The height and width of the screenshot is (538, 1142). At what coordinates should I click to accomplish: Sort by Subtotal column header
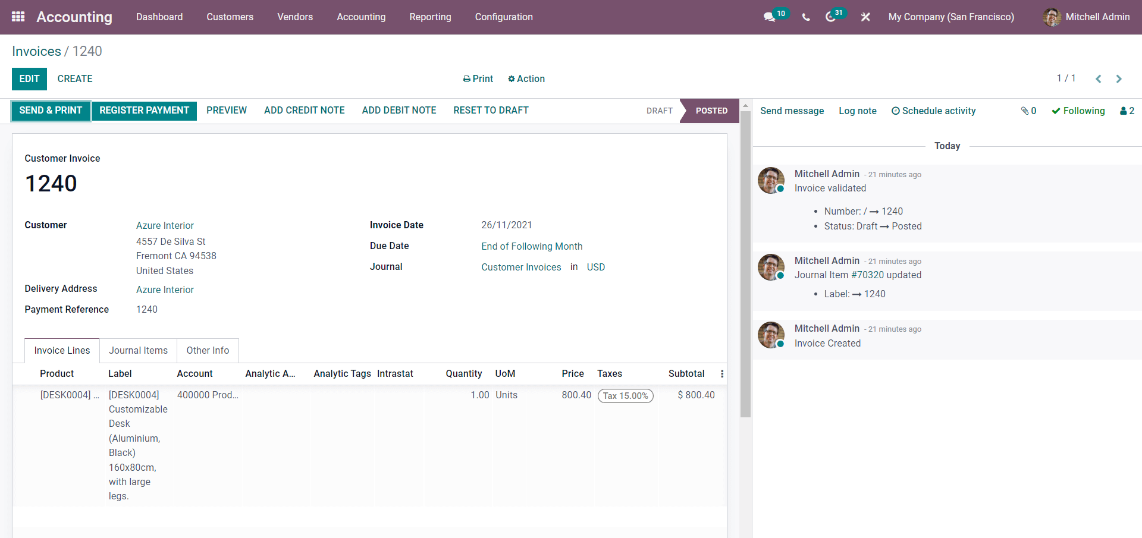coord(686,374)
